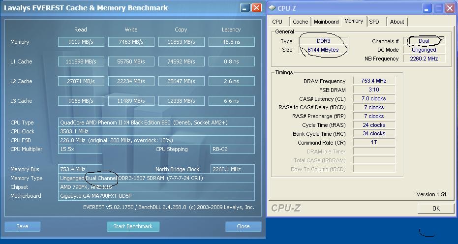This screenshot has height=244, width=458.
Task: Click L2 Cache Latency value 2.6 ns
Action: [x=231, y=81]
